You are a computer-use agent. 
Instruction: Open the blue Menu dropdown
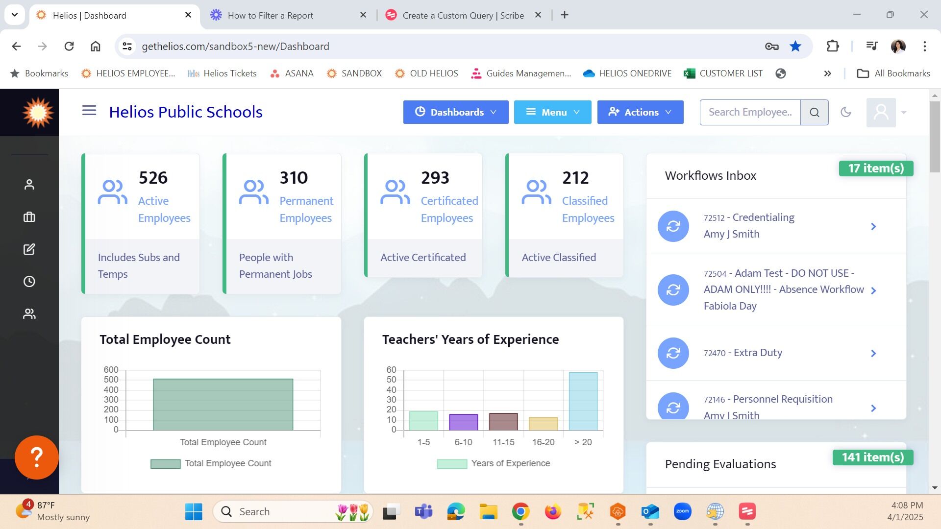pos(552,112)
